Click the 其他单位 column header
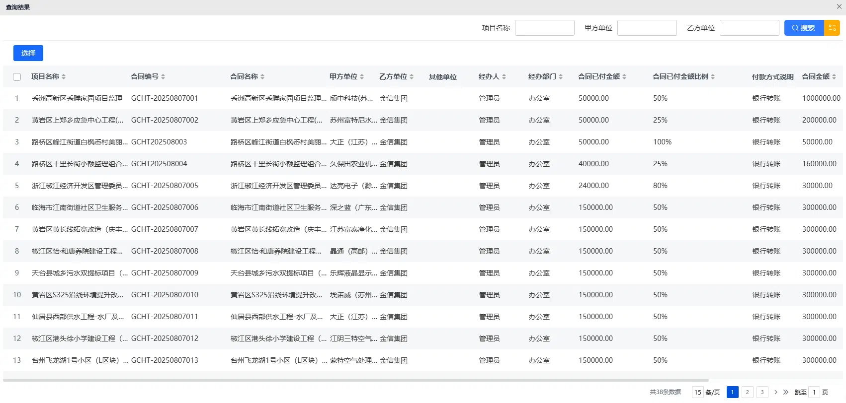This screenshot has width=846, height=403. click(443, 77)
